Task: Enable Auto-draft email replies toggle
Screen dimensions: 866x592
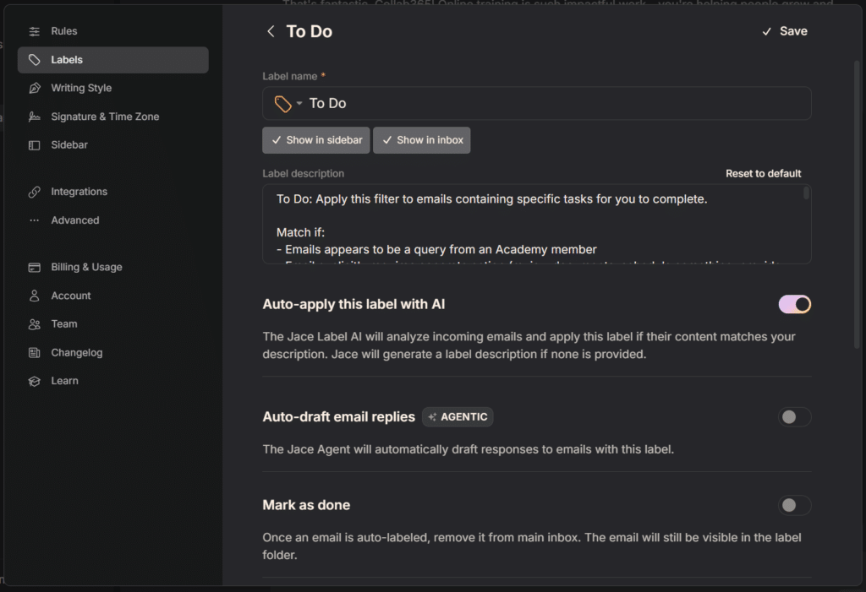Action: pos(794,417)
